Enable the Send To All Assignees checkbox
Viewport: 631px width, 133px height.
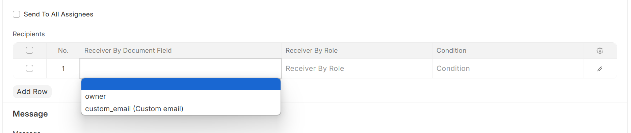pyautogui.click(x=16, y=14)
